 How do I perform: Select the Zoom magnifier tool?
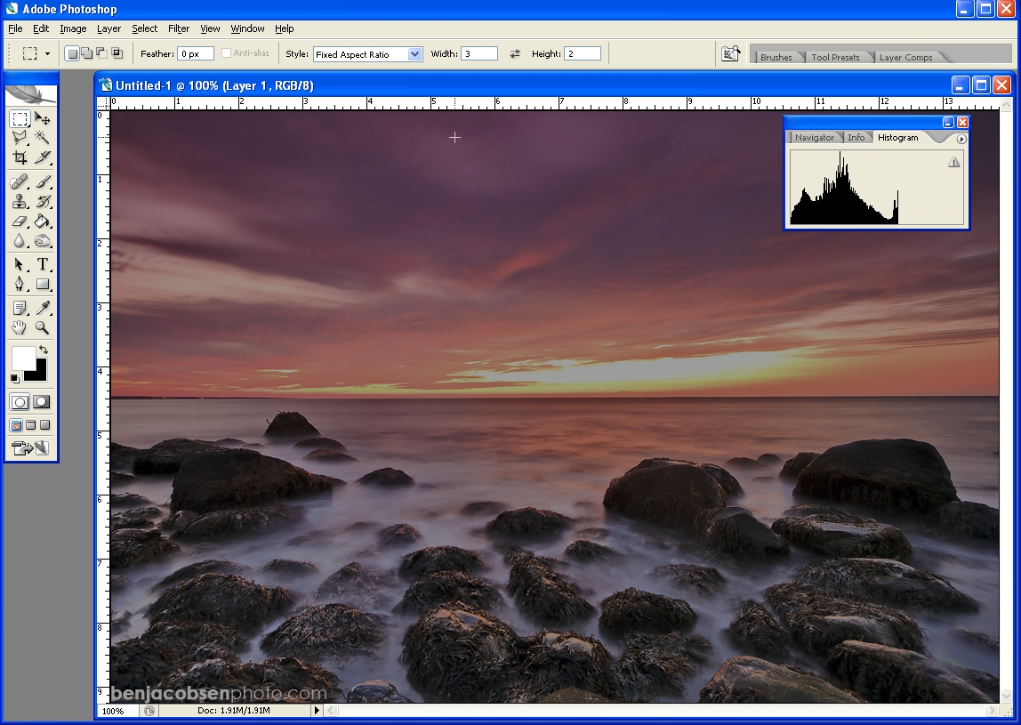42,327
